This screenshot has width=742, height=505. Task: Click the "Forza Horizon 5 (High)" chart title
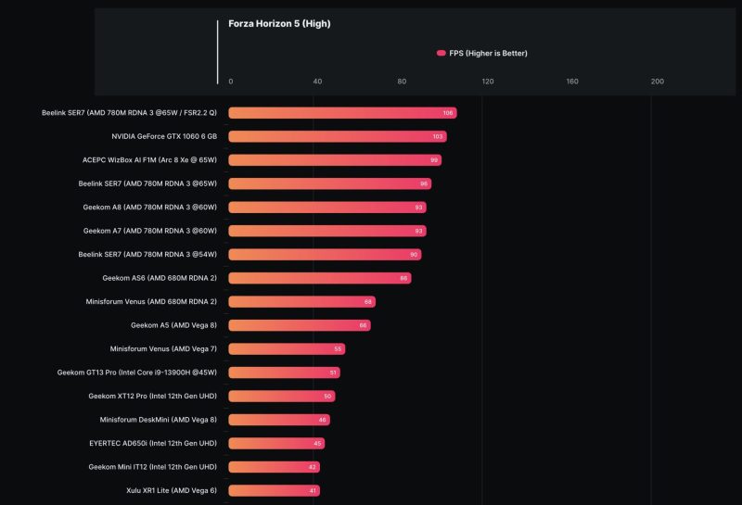[279, 24]
